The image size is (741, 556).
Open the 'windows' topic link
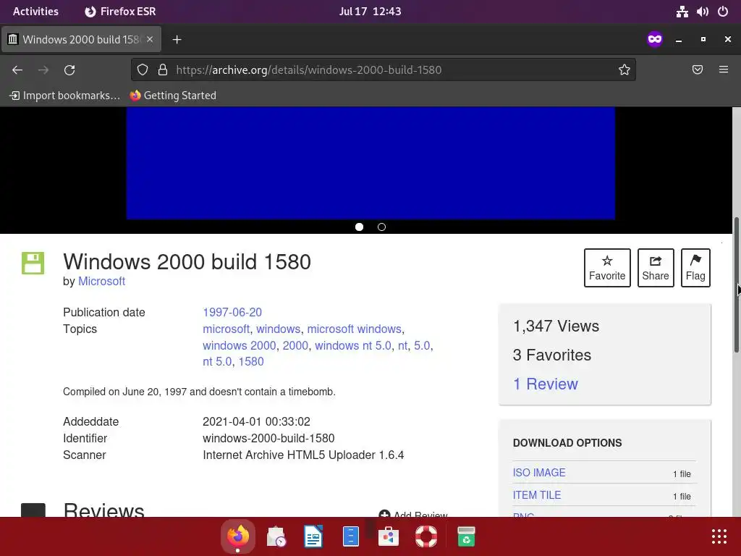click(278, 329)
